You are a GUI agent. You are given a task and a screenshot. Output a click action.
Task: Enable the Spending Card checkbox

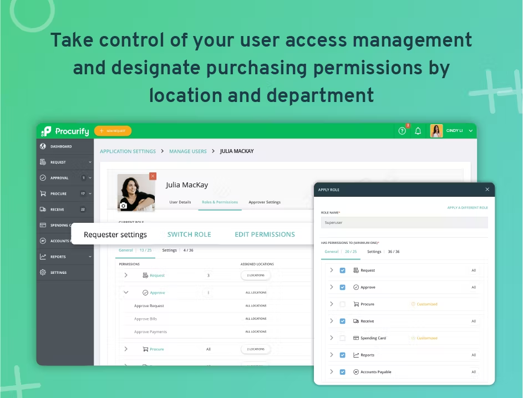click(x=342, y=338)
